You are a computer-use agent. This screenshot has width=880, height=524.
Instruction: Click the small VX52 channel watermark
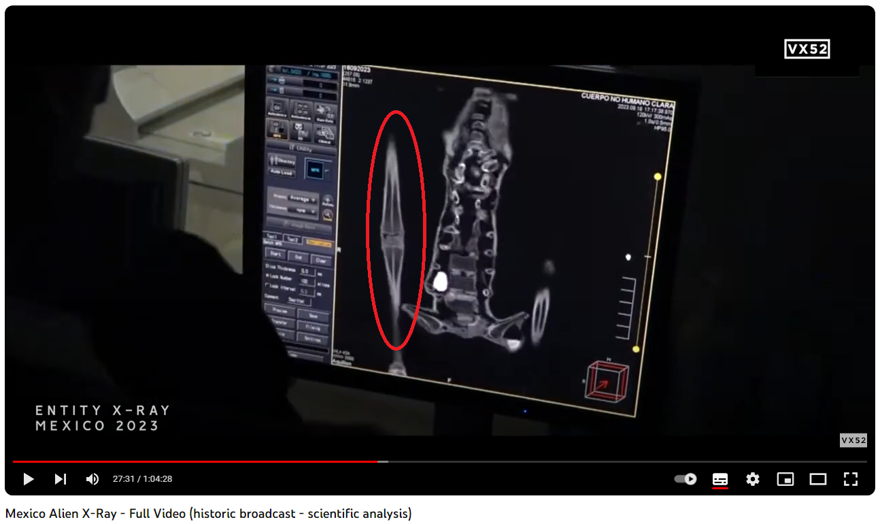(853, 440)
